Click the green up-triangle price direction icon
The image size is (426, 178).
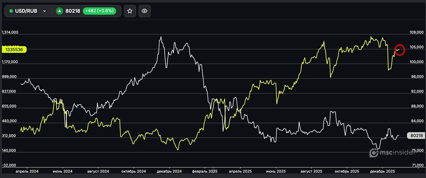pos(59,11)
